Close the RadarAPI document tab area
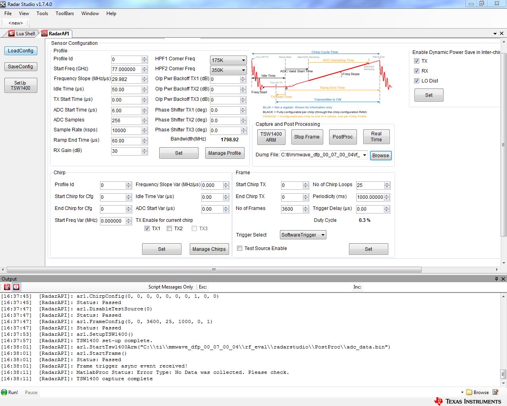The image size is (507, 406). click(502, 34)
